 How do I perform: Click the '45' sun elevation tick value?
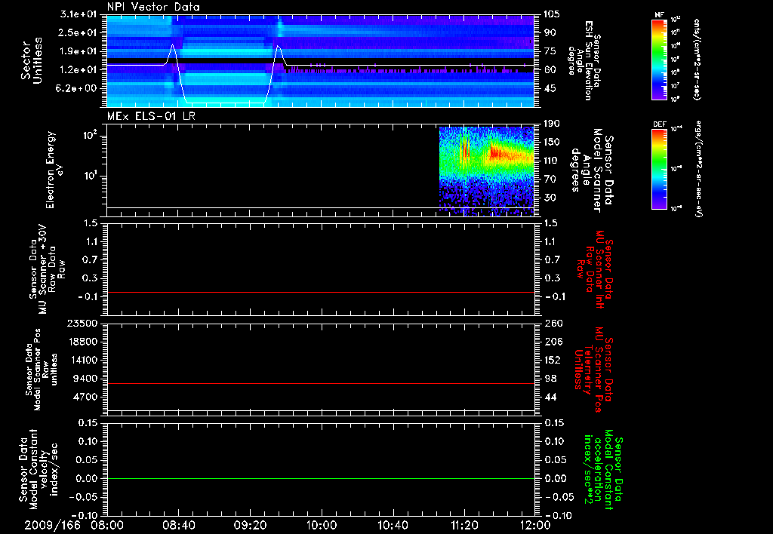(550, 89)
